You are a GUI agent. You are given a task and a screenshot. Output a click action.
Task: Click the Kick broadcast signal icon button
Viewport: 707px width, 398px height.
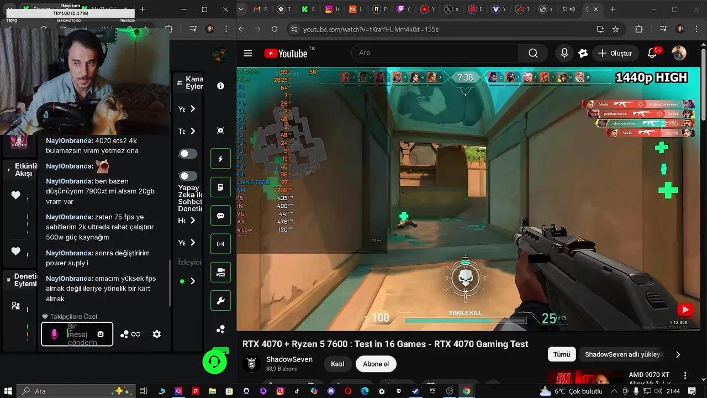[x=220, y=244]
